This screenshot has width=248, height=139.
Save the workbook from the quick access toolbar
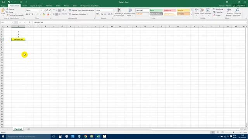pyautogui.click(x=3, y=2)
